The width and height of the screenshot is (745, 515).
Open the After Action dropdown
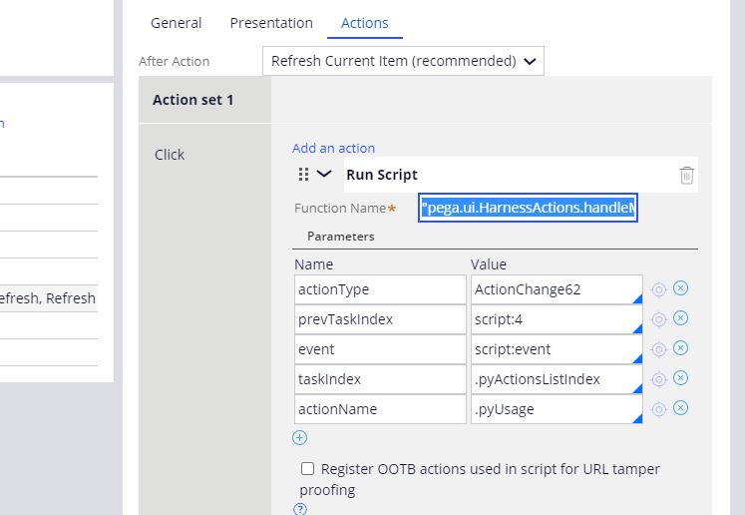404,61
